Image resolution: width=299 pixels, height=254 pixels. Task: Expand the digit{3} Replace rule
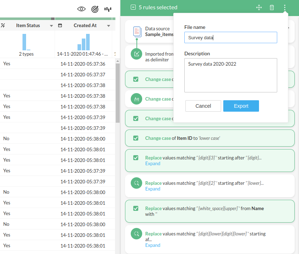[x=153, y=164]
